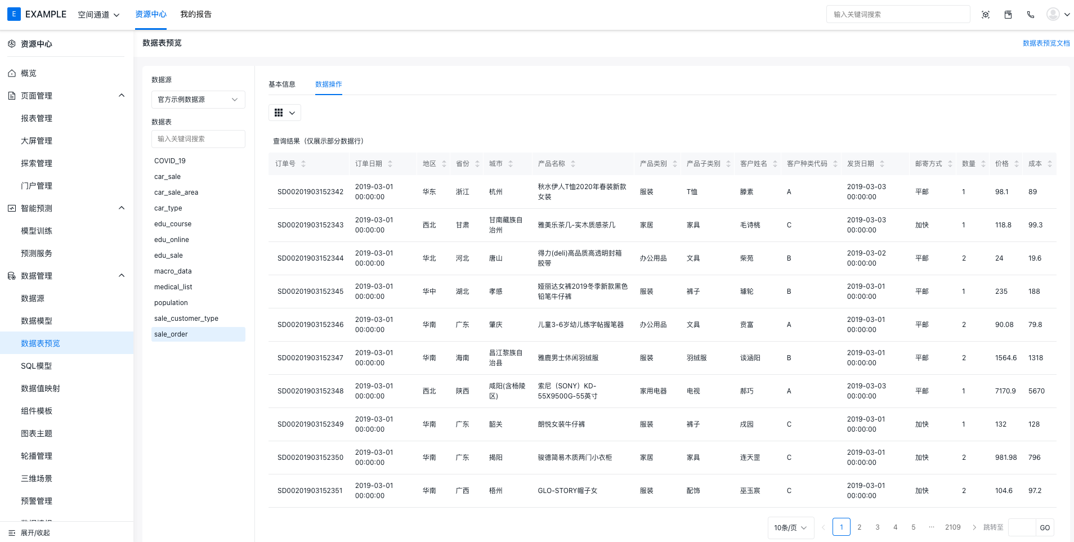Sort by 价格 column arrows
1074x542 pixels.
click(1017, 164)
